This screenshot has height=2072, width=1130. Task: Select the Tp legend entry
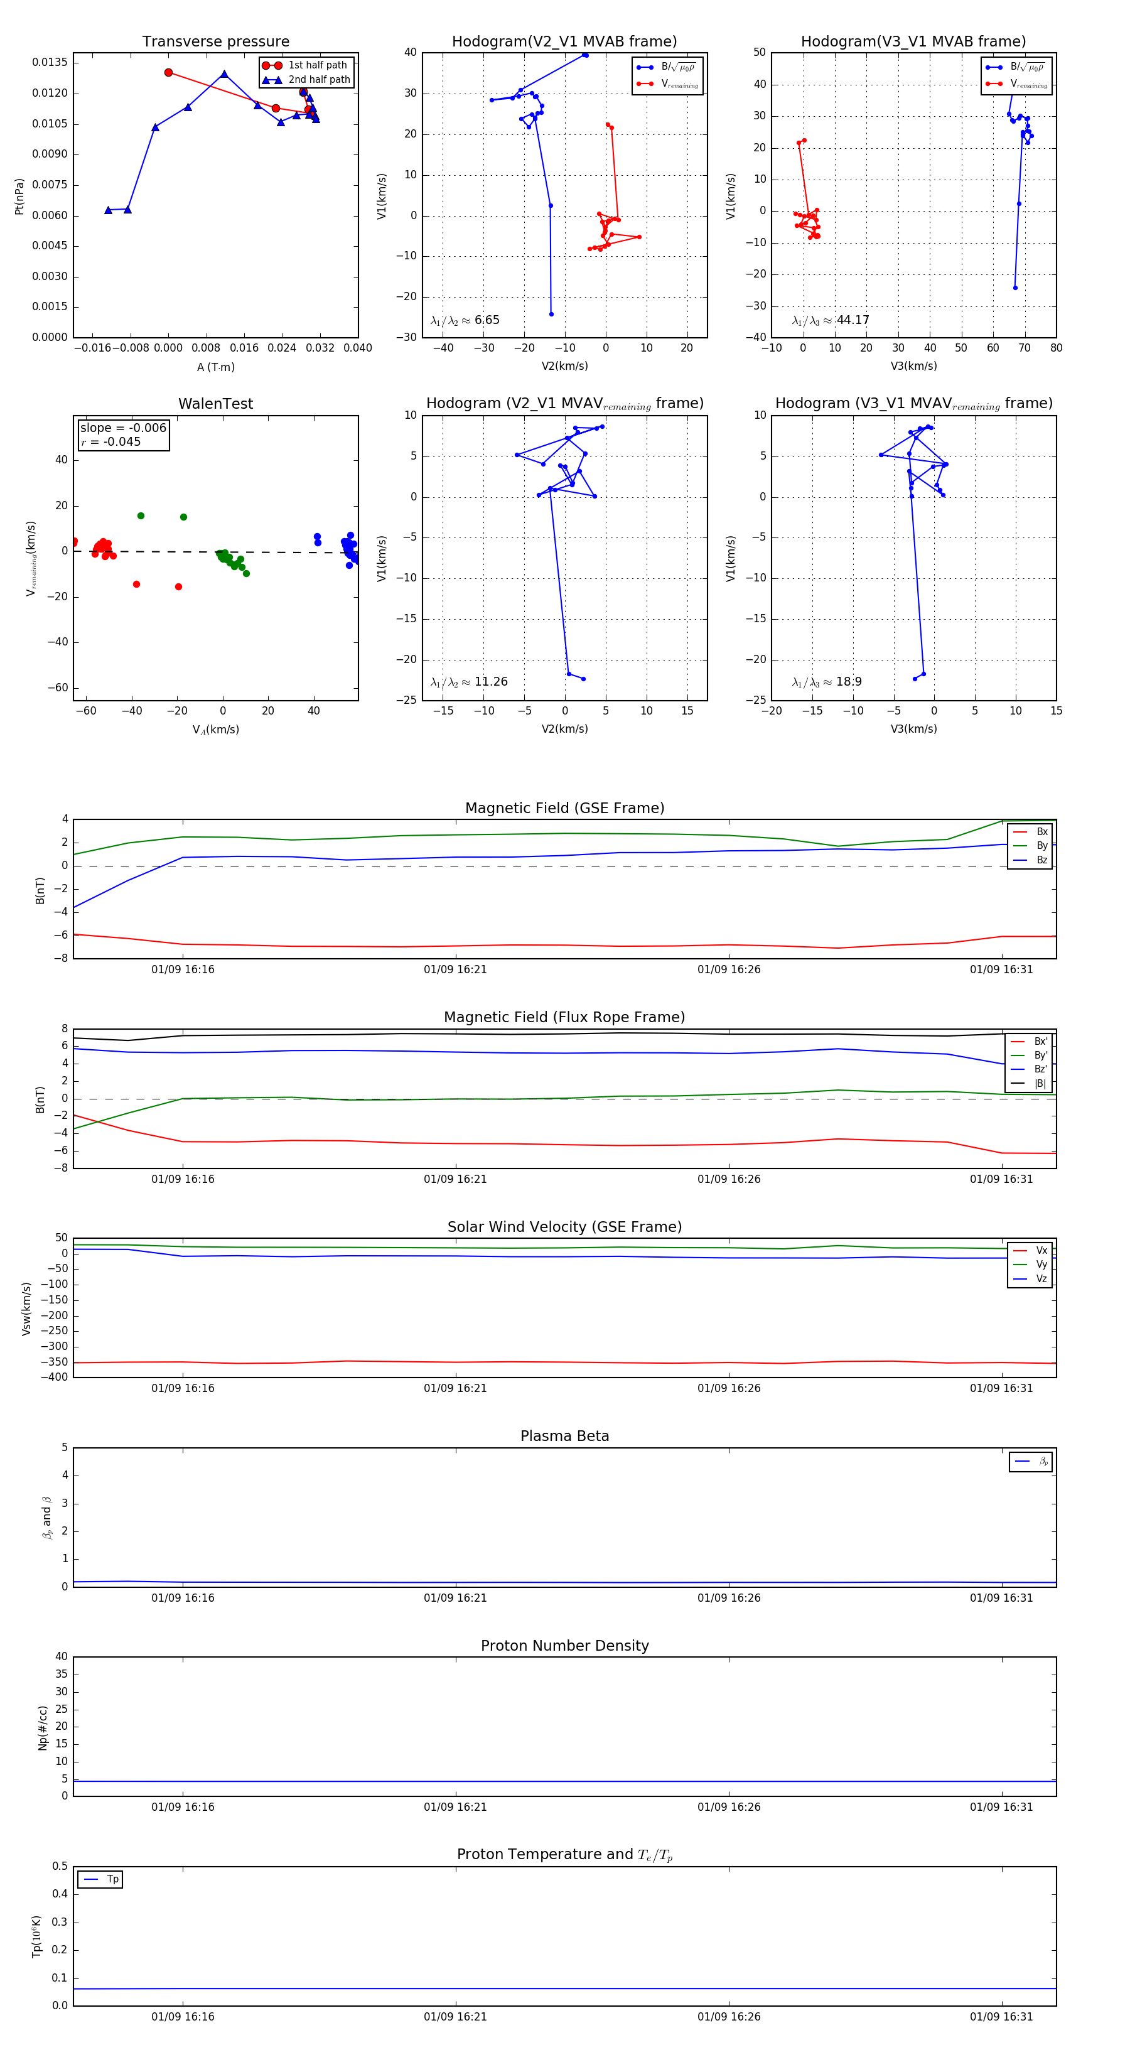click(100, 1880)
